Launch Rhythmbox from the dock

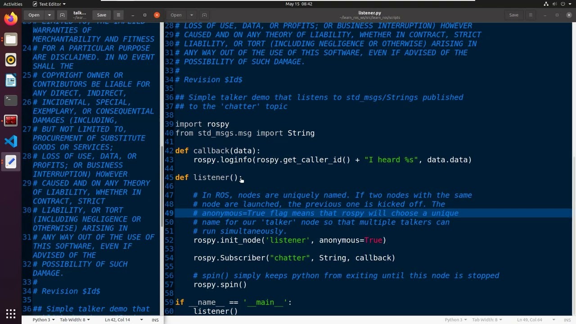[11, 60]
